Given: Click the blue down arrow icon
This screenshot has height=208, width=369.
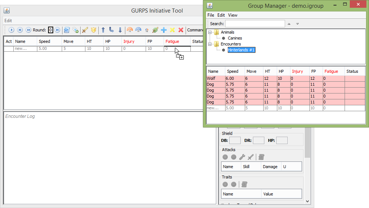Looking at the screenshot, I should (x=120, y=30).
